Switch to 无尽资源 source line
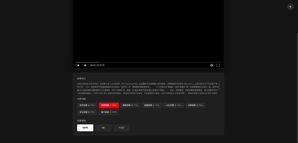 87,105
